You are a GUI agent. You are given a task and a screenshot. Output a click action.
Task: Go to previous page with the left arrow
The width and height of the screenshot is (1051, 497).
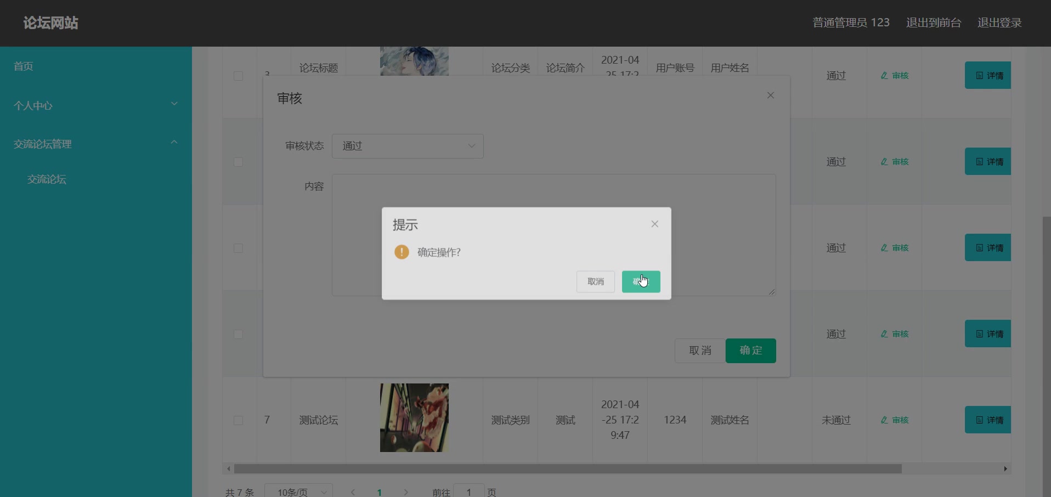coord(353,492)
